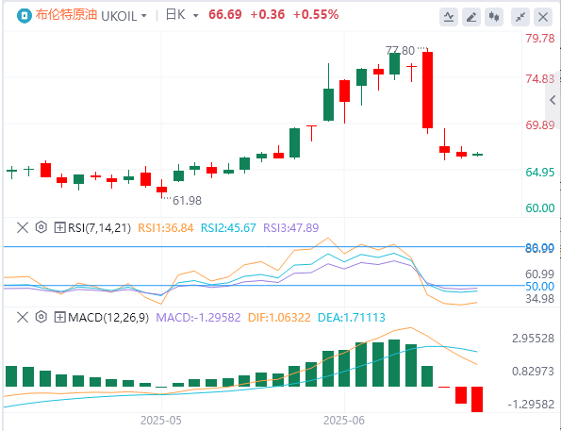
Task: Click the 2025-05 date axis label
Action: tap(161, 421)
